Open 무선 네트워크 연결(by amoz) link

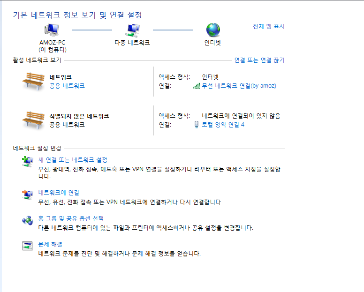(239, 86)
